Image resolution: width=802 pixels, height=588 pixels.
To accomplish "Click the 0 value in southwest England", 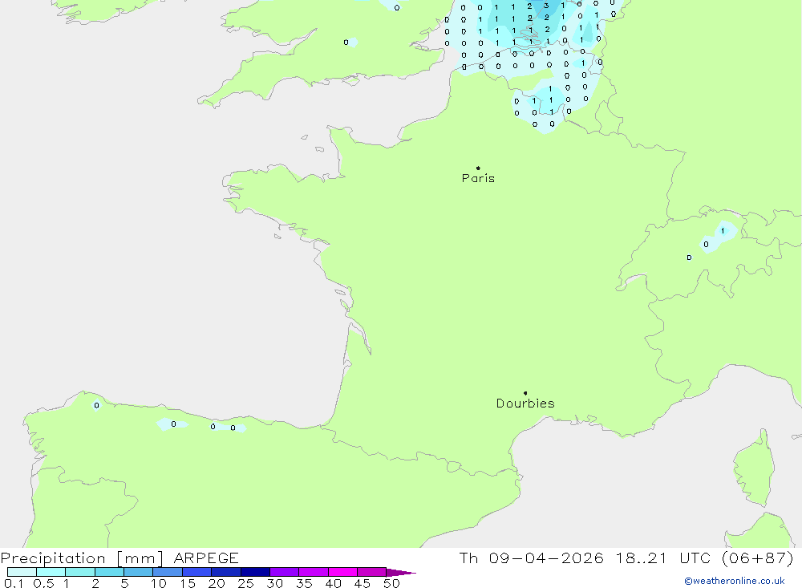I will pyautogui.click(x=346, y=43).
